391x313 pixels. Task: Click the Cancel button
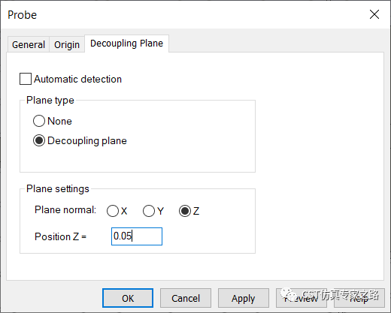(186, 298)
